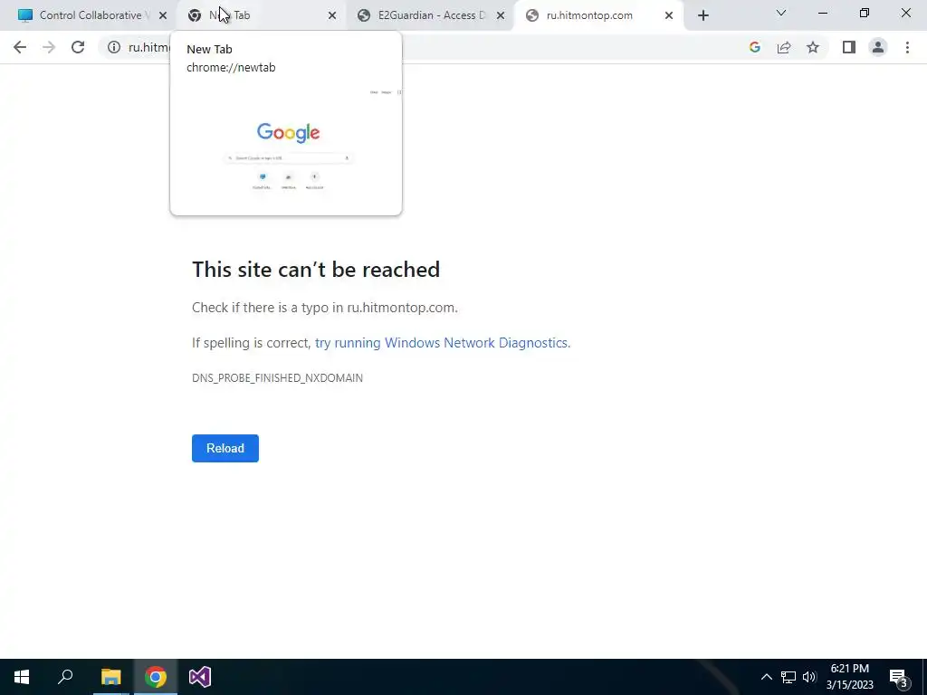The image size is (927, 695).
Task: Expand the tab search chevron
Action: pyautogui.click(x=781, y=13)
